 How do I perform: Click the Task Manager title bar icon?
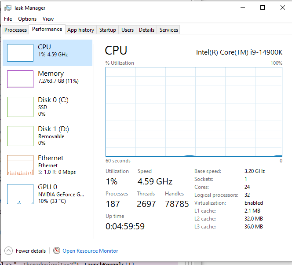(8, 8)
